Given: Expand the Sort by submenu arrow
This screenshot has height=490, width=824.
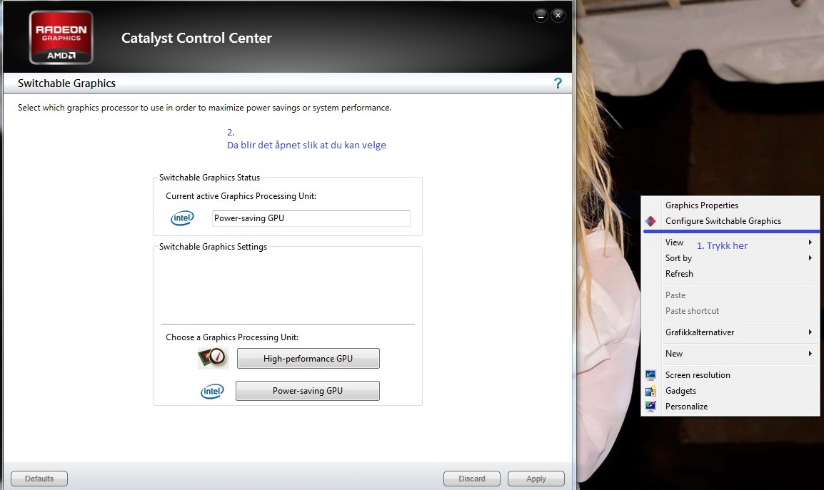Looking at the screenshot, I should (810, 258).
